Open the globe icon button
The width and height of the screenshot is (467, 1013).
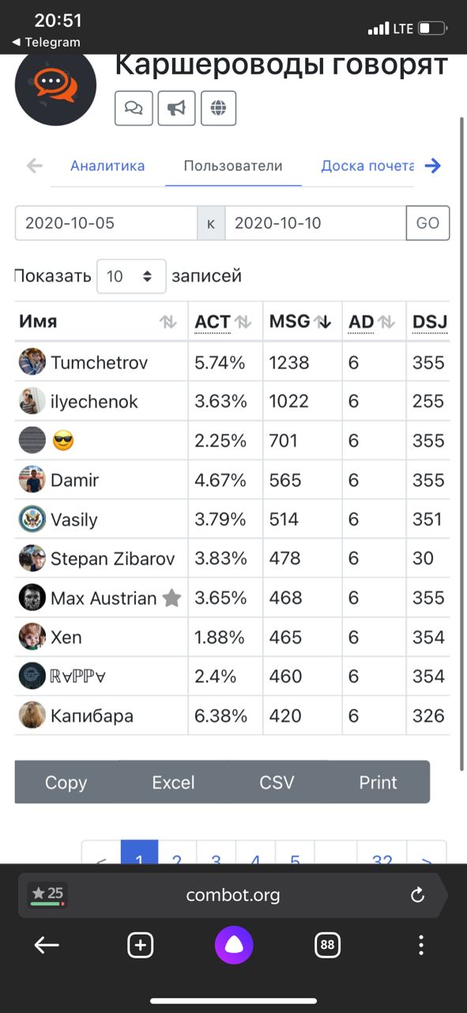(218, 108)
